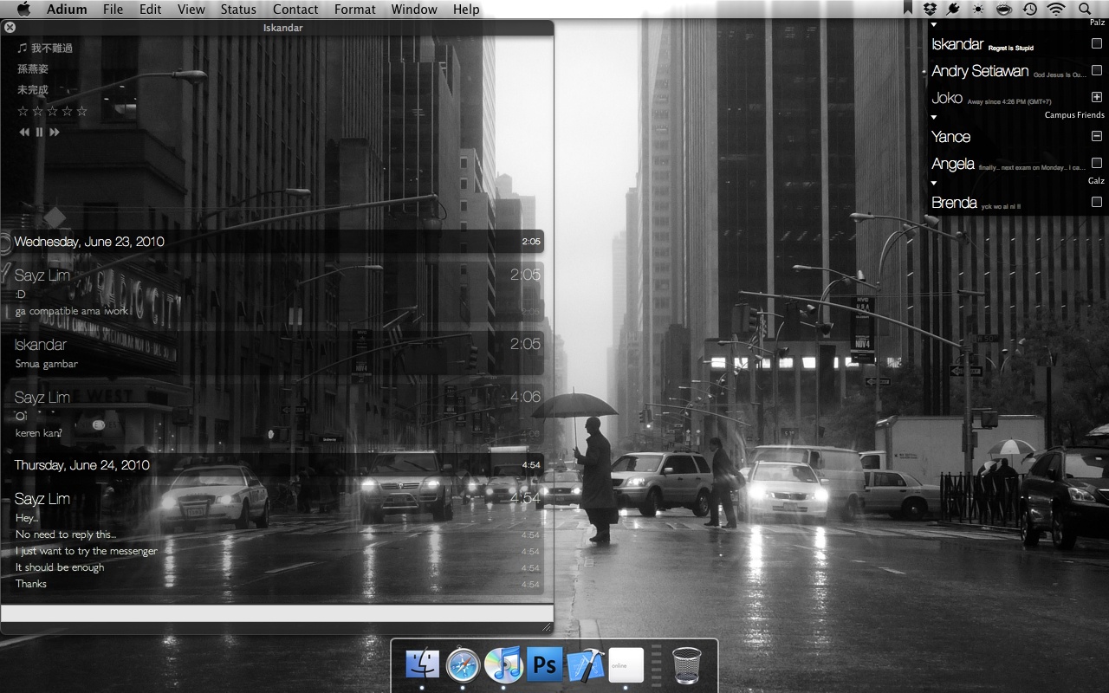The width and height of the screenshot is (1109, 693).
Task: Skip to the next track
Action: click(55, 133)
